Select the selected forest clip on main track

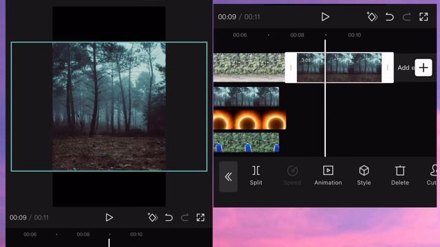pyautogui.click(x=339, y=67)
